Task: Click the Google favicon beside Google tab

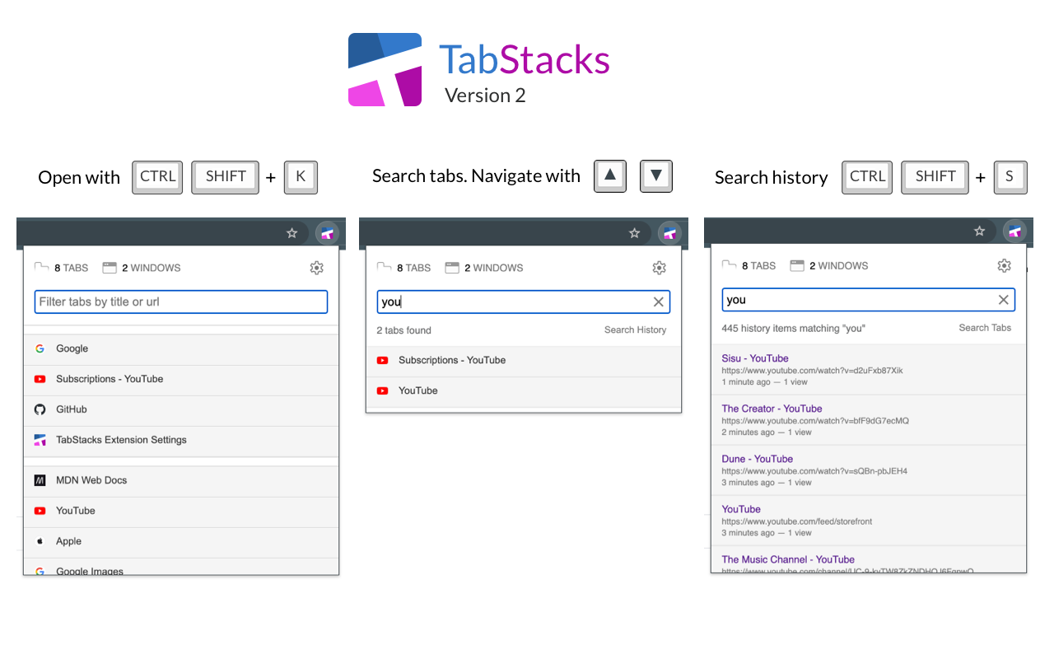Action: pos(40,348)
